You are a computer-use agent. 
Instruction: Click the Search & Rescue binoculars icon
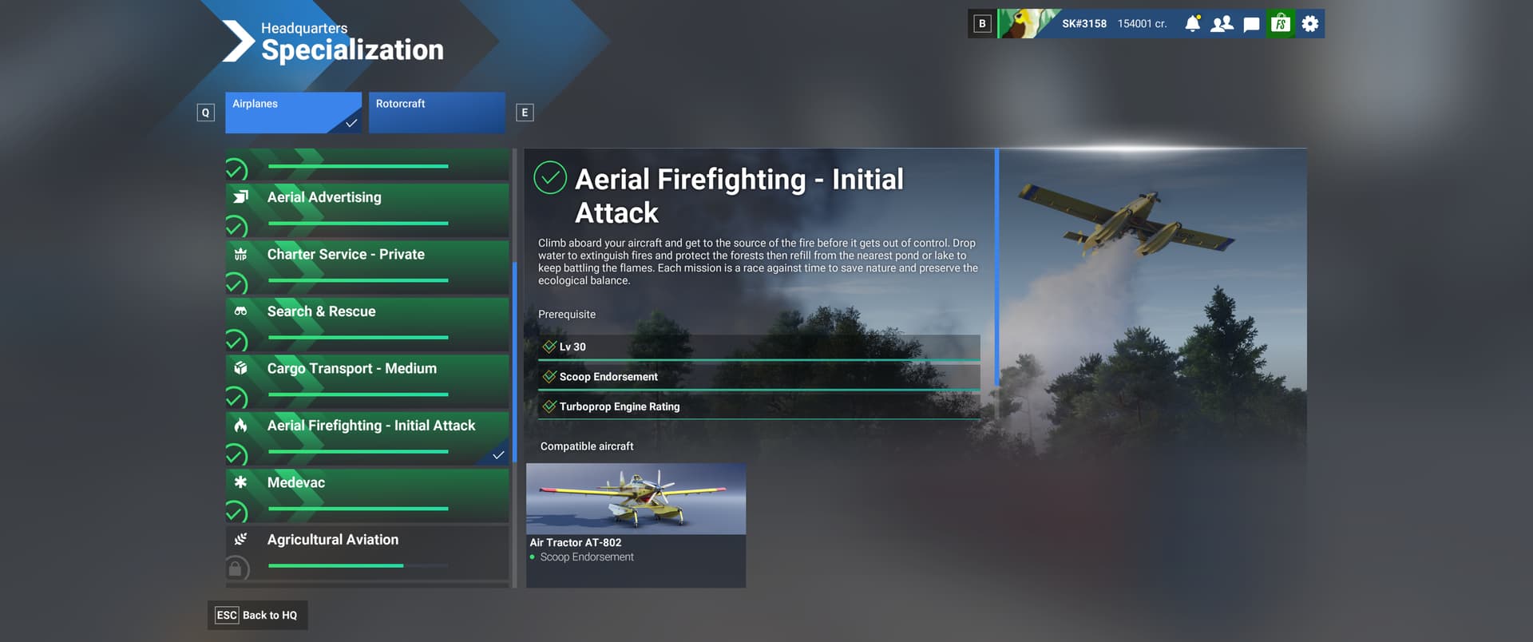240,311
